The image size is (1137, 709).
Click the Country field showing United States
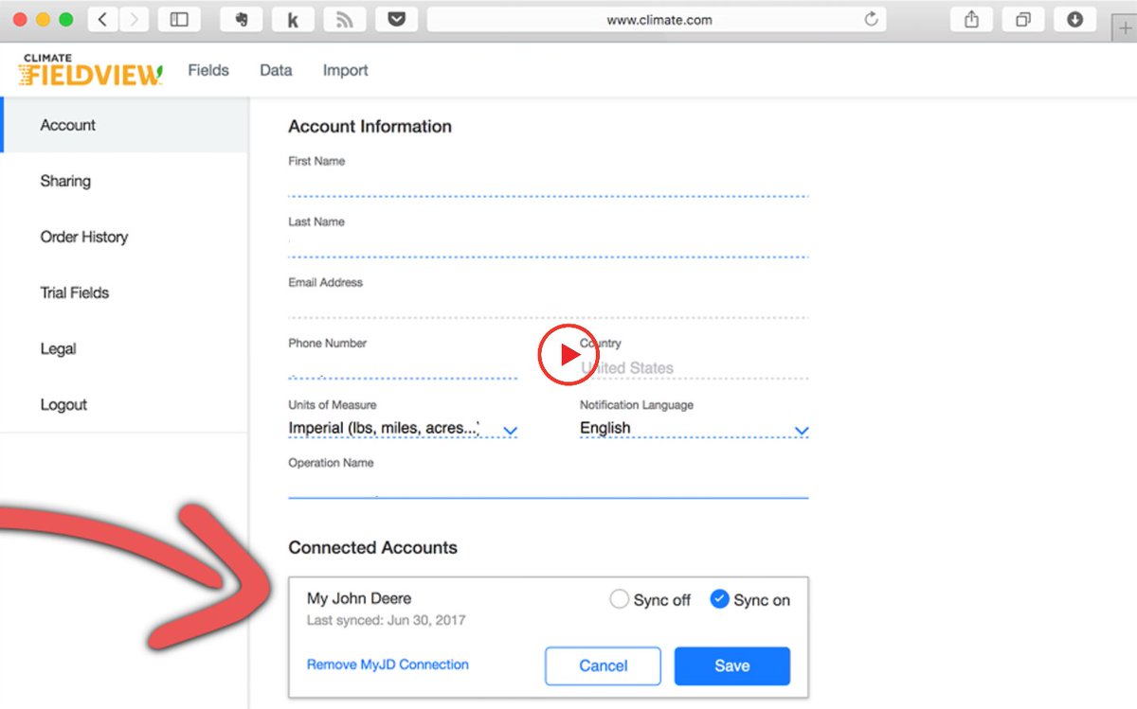pos(695,367)
